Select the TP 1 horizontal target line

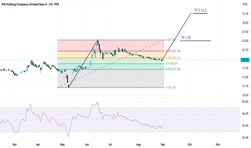click(x=195, y=41)
